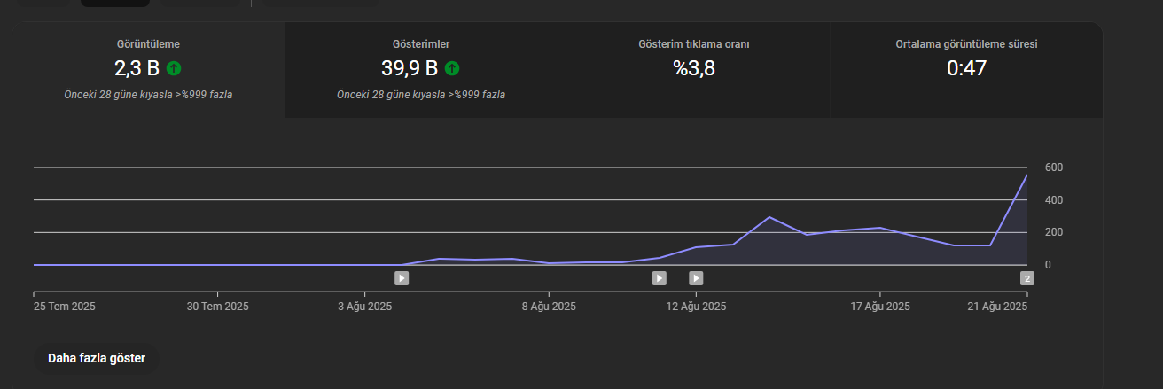Click the 600 y-axis label

[1054, 167]
